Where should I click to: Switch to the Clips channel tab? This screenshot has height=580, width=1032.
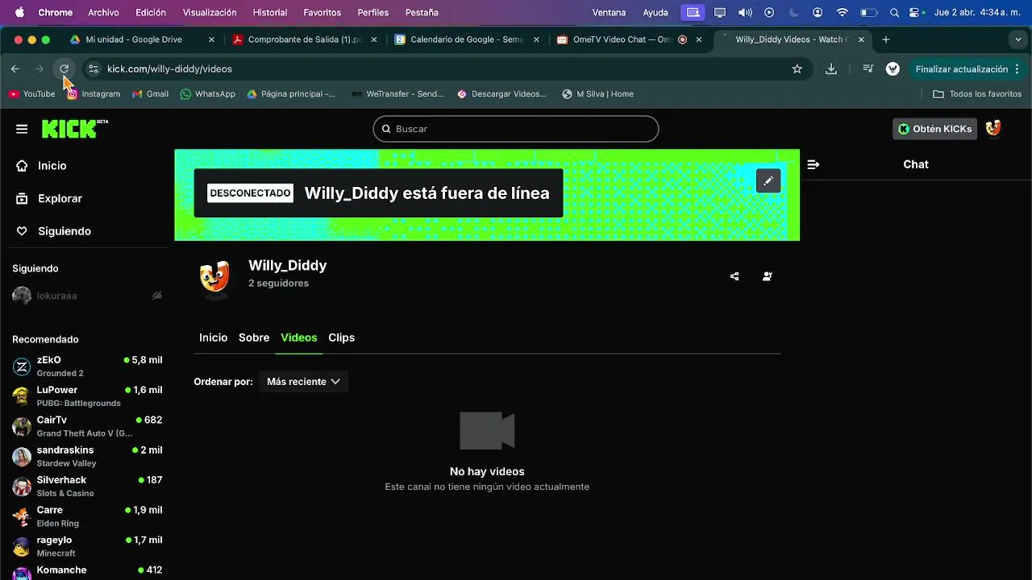point(342,338)
